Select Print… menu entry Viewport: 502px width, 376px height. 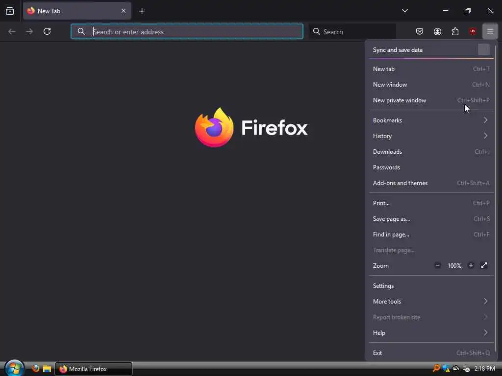[431, 203]
